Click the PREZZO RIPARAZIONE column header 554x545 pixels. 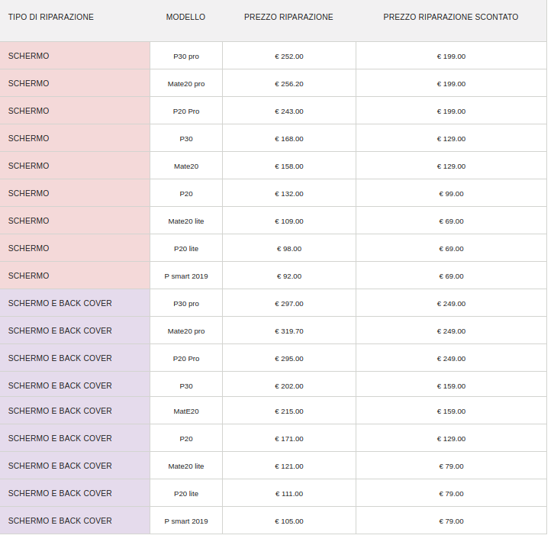click(288, 17)
